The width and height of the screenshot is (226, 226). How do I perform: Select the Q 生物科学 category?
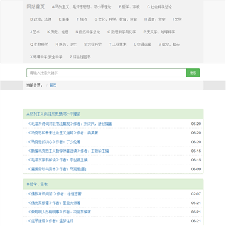[39, 45]
